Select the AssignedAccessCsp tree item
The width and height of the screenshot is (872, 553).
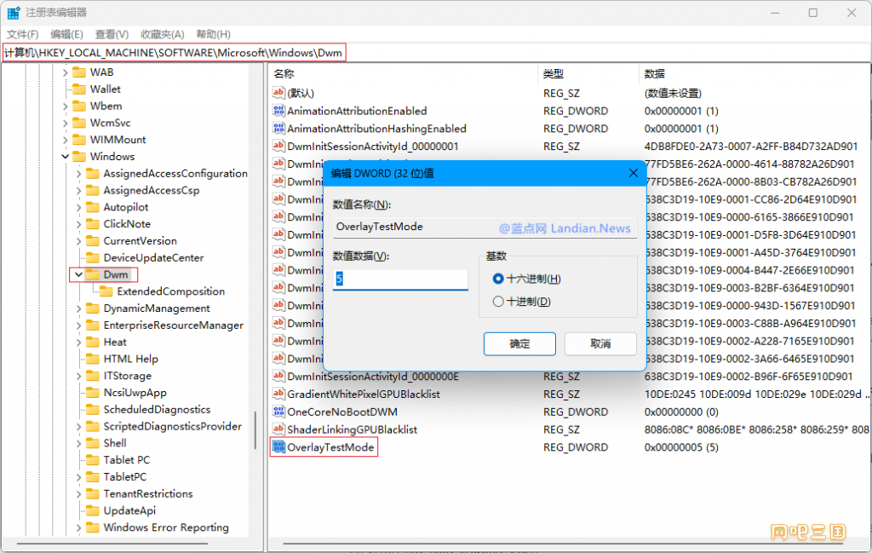tap(152, 190)
